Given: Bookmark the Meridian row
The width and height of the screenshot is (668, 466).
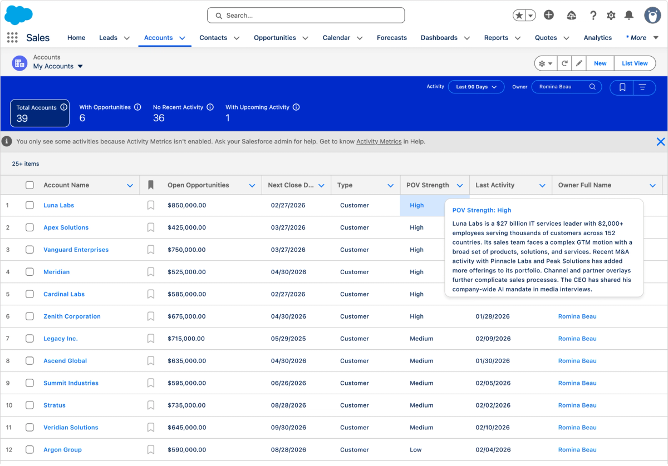Looking at the screenshot, I should point(151,272).
